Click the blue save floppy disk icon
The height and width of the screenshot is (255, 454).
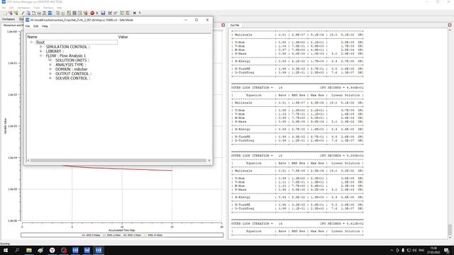pos(103,13)
